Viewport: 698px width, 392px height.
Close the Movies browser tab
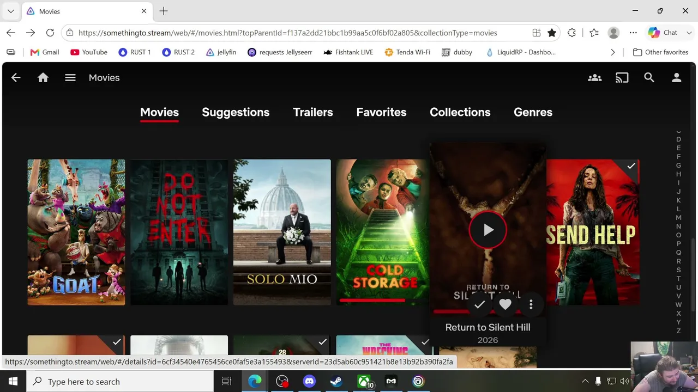coord(144,11)
